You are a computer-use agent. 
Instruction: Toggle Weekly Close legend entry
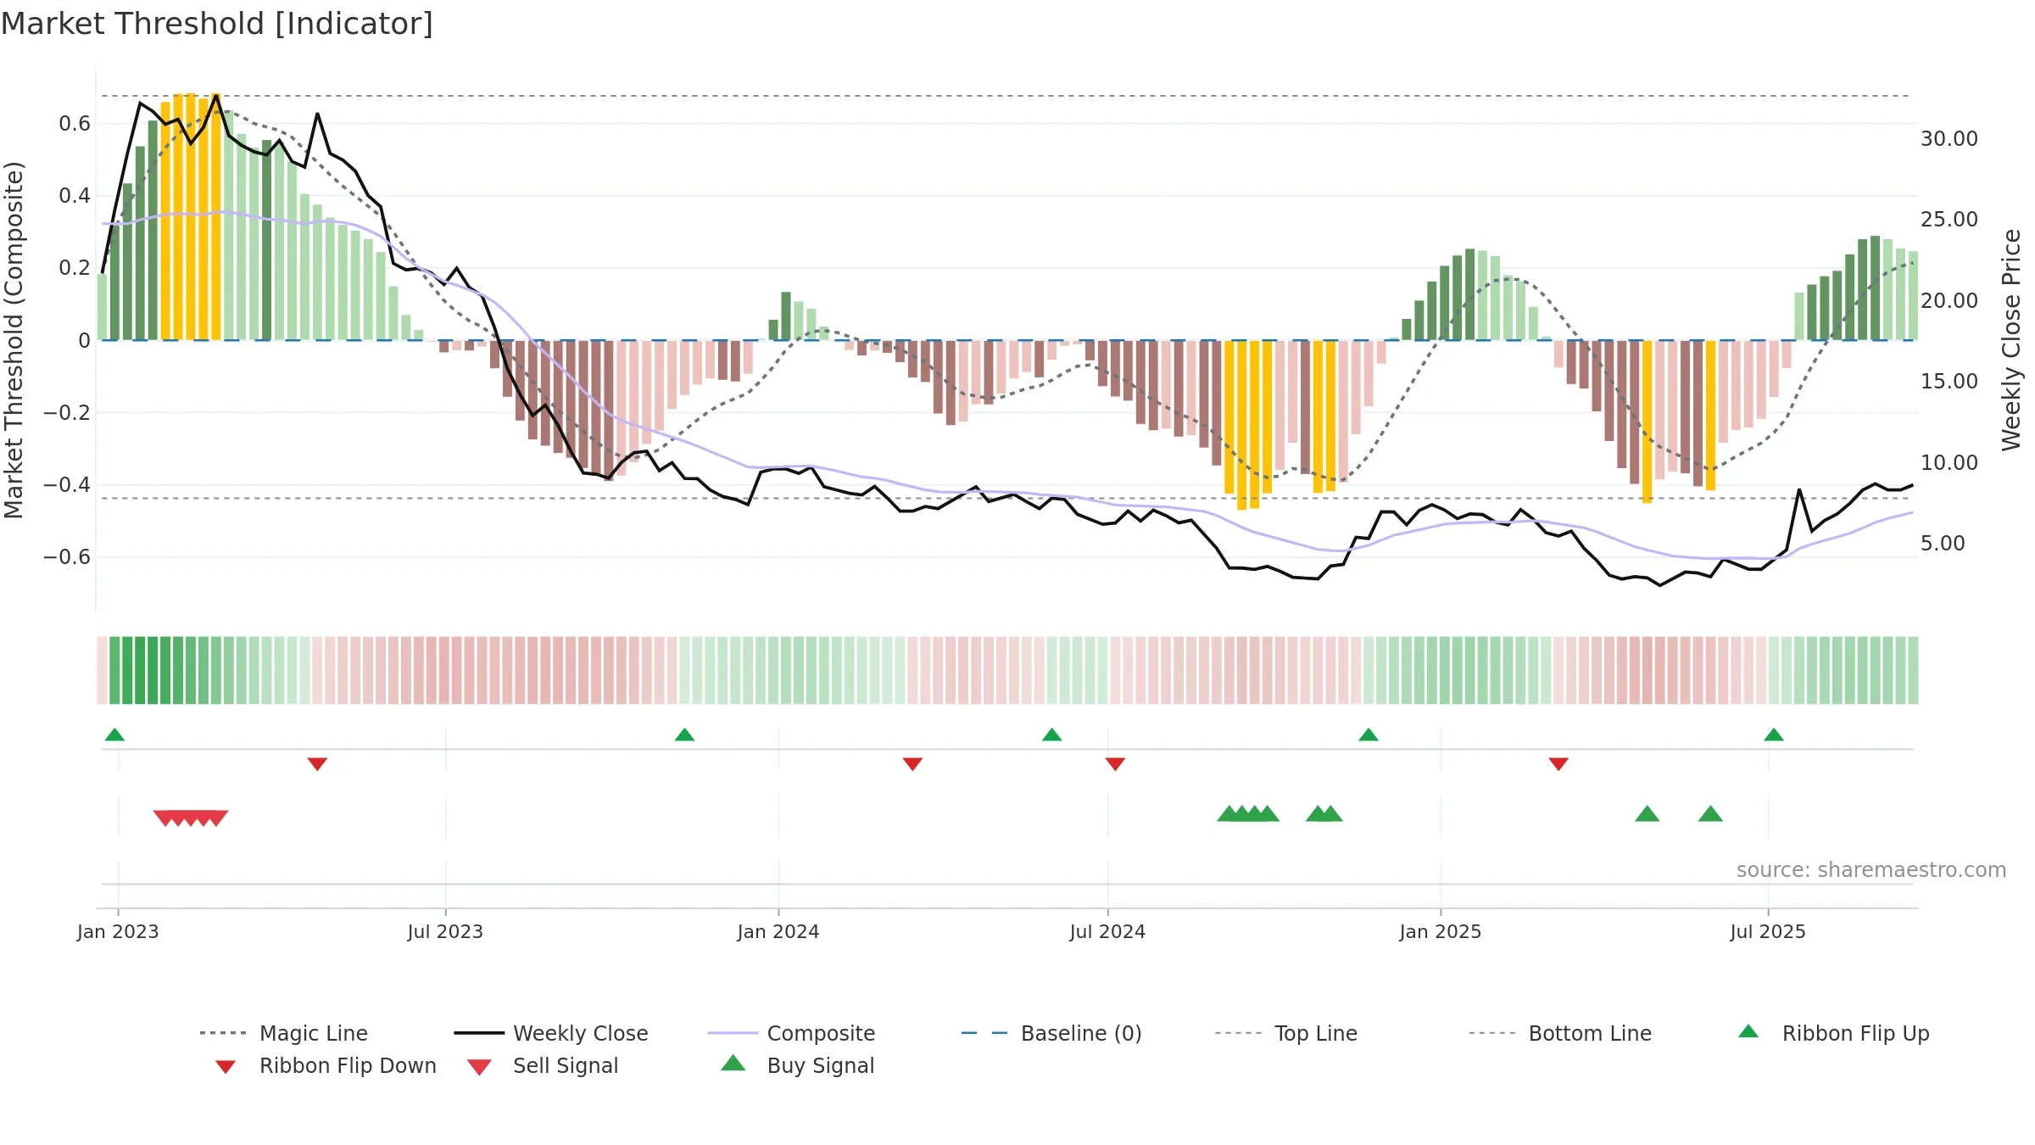(551, 1033)
